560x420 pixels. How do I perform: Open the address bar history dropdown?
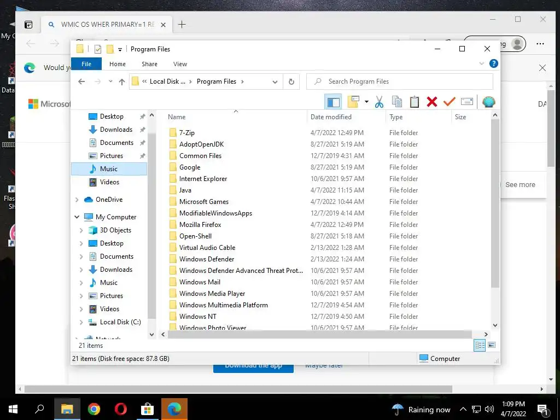pyautogui.click(x=275, y=82)
